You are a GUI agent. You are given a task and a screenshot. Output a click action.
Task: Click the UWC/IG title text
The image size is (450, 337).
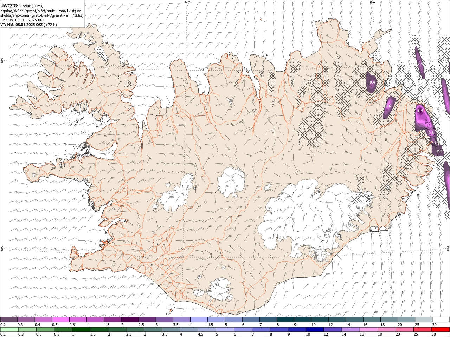point(8,6)
